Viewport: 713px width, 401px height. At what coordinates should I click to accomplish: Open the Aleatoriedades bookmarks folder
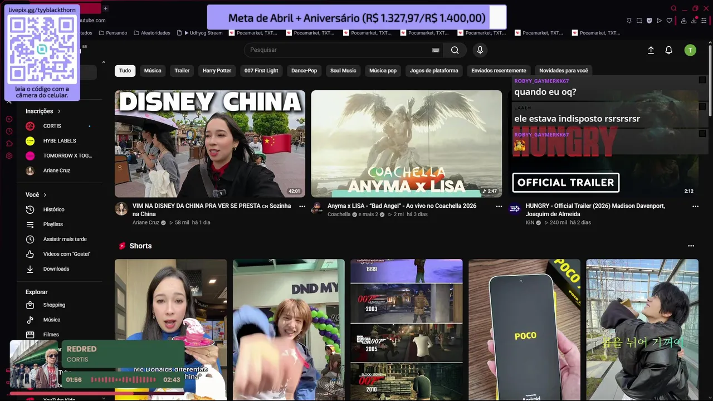click(x=152, y=33)
